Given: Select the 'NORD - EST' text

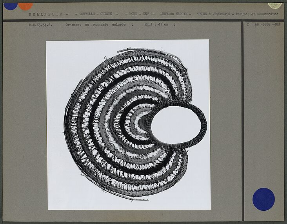Looking at the screenshot, I should click(139, 14).
